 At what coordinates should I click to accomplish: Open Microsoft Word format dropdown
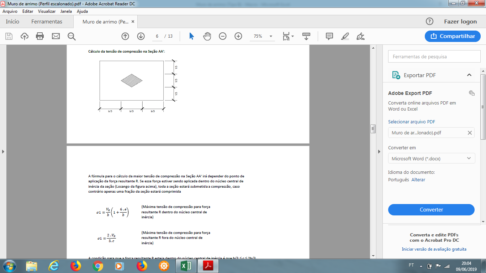tap(431, 159)
